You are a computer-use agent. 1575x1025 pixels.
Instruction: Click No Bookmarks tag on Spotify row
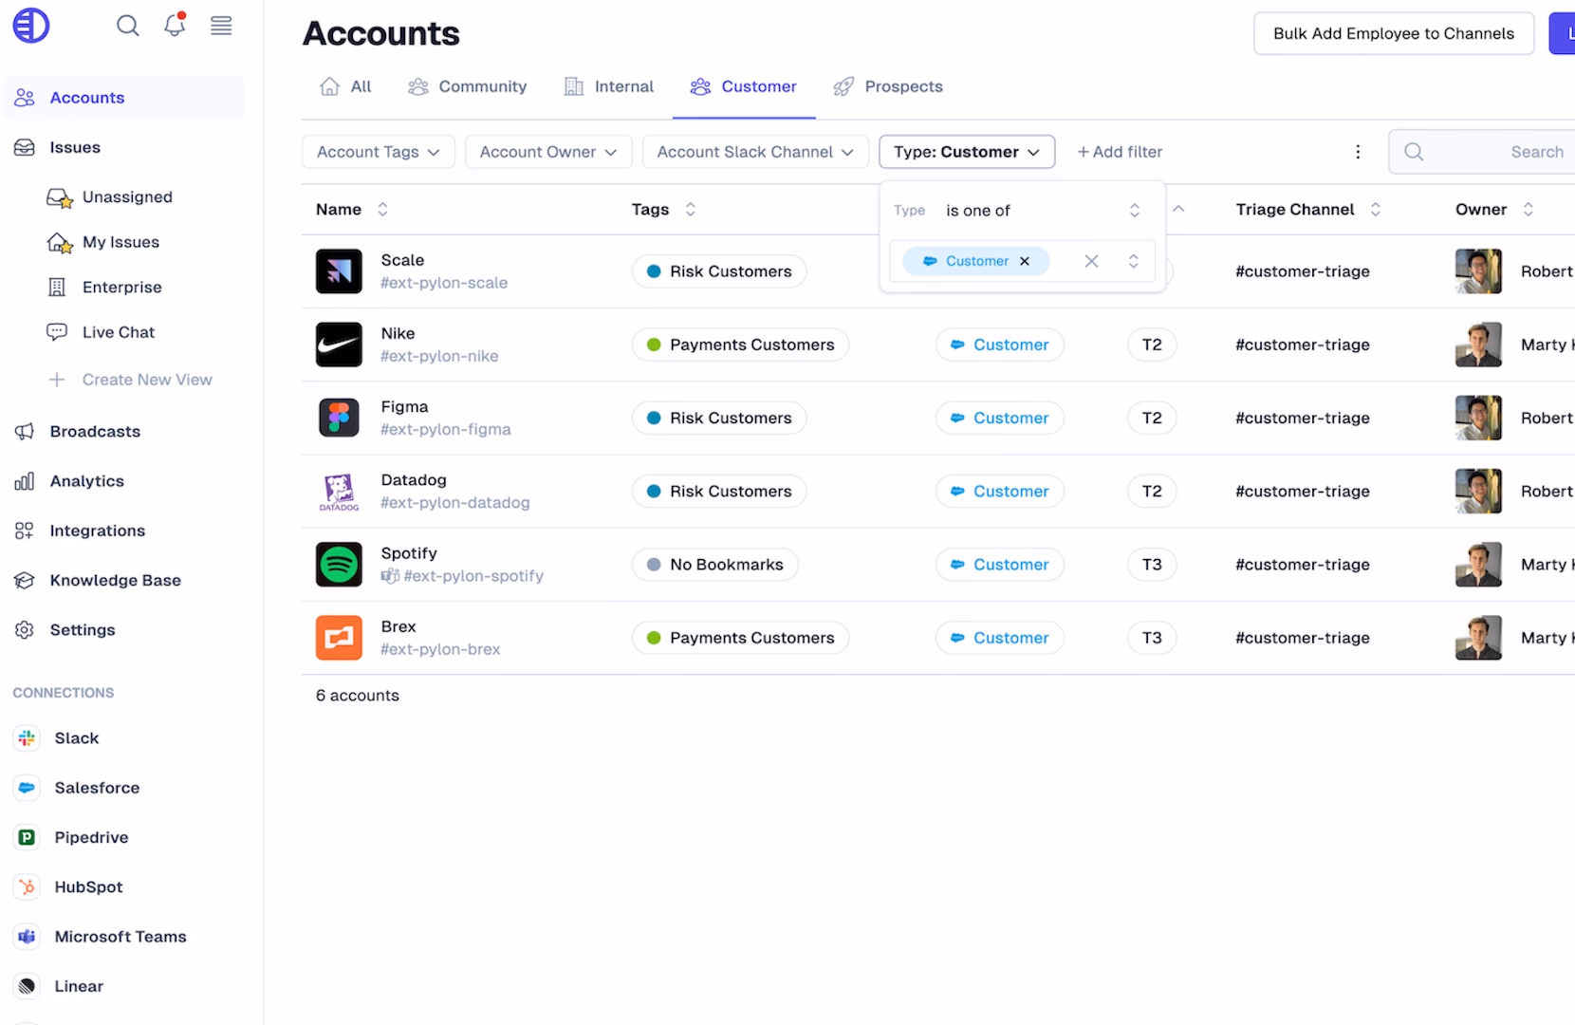tap(715, 565)
